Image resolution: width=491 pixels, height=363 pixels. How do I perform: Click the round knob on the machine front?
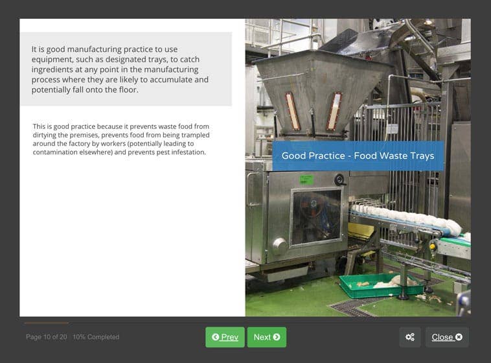[x=280, y=246]
